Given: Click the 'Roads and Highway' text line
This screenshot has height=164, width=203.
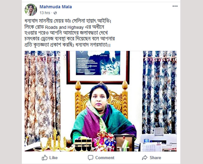Looking at the screenshot, I should (64, 27).
